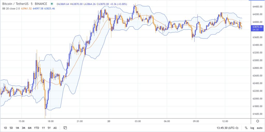
Task: Click the 62000.00 price axis label
Action: [x=257, y=99]
